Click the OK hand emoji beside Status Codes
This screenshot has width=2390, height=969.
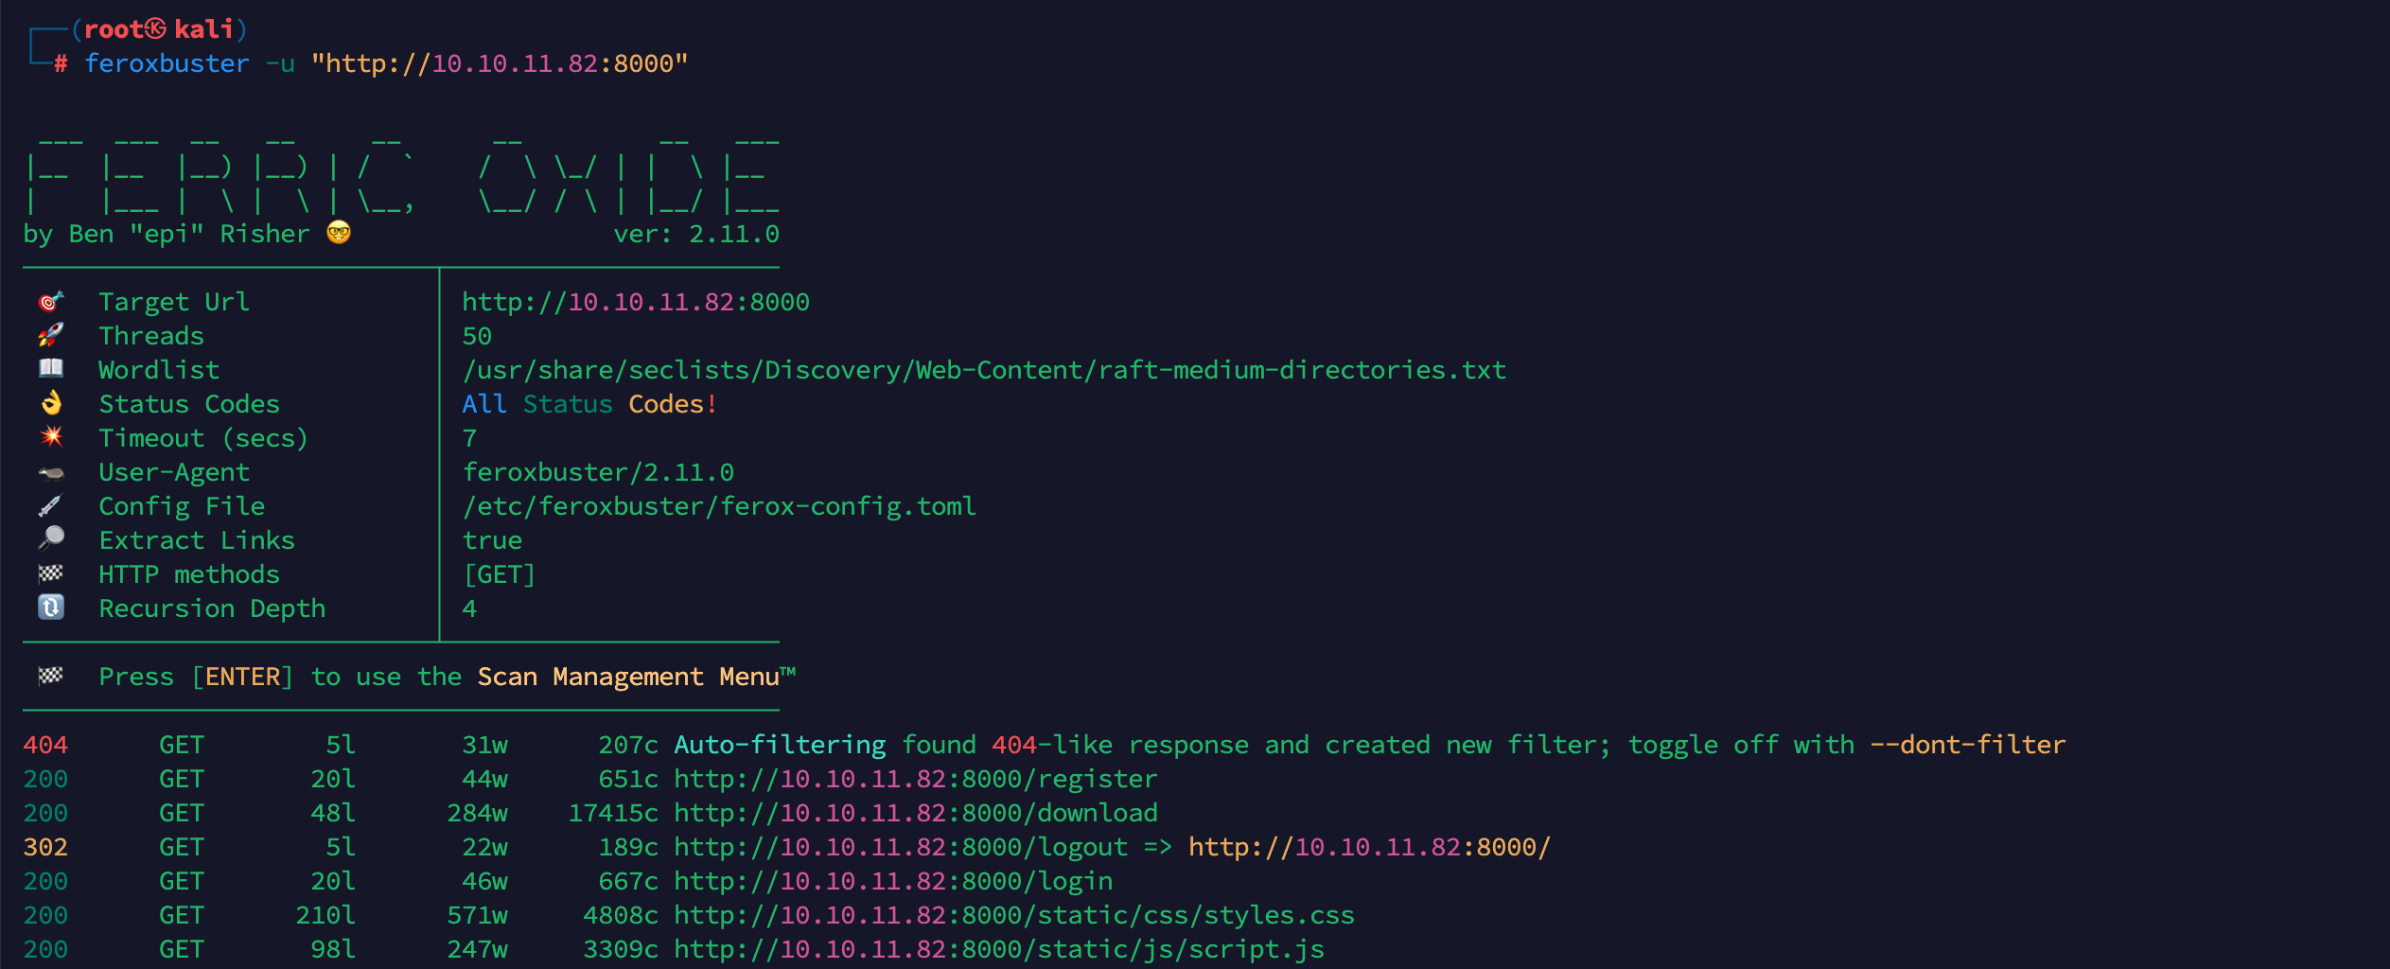click(x=51, y=403)
